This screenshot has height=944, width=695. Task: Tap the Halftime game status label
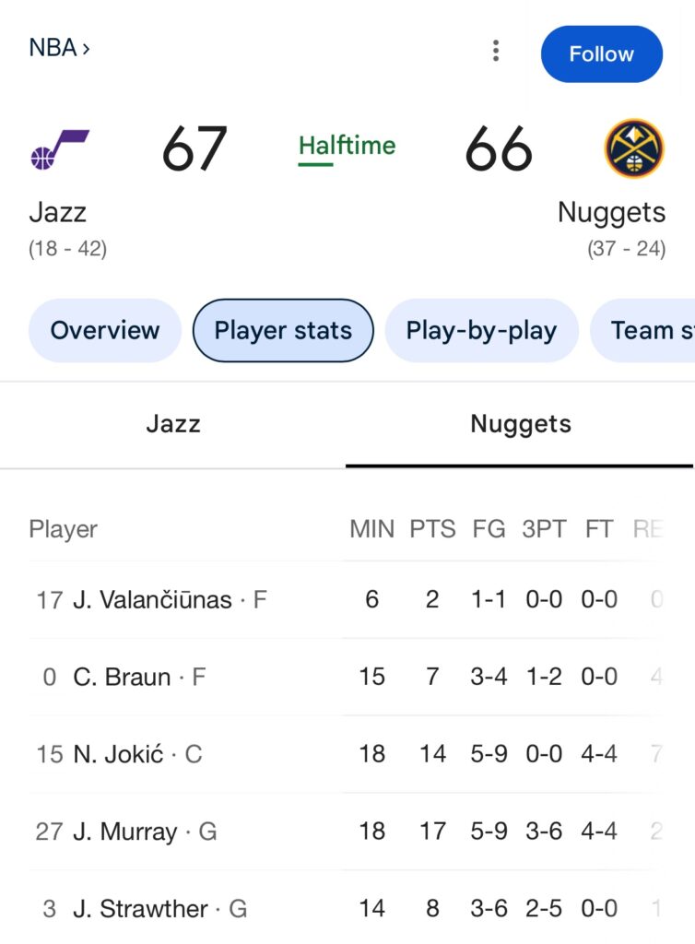tap(347, 146)
